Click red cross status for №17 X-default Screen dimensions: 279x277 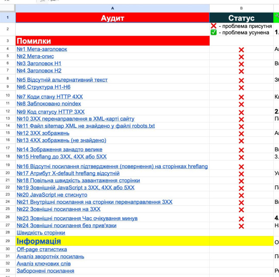pos(241,174)
